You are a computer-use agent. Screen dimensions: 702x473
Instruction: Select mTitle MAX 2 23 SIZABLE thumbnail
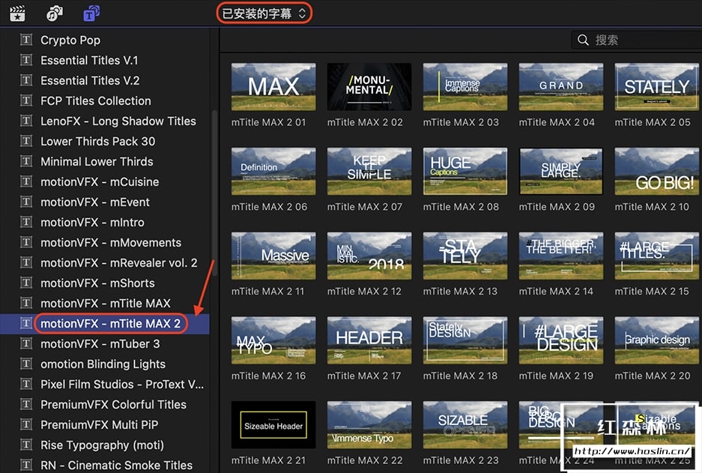(465, 424)
